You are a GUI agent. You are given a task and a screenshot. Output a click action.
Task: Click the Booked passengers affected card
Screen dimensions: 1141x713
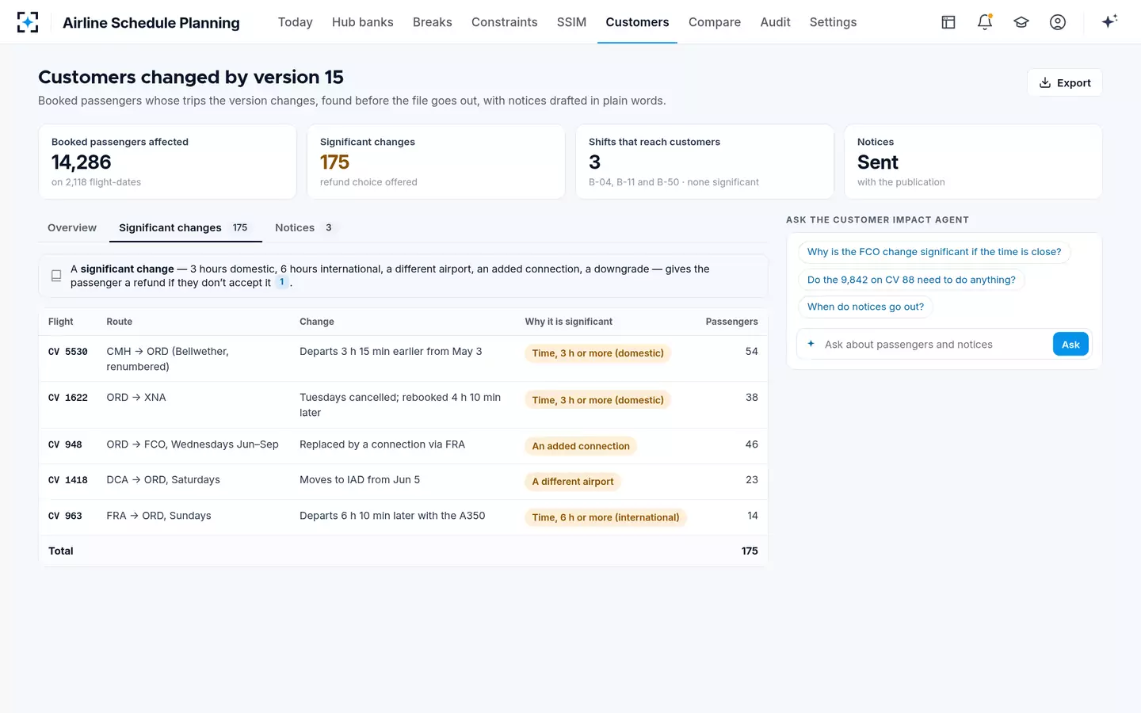tap(167, 162)
